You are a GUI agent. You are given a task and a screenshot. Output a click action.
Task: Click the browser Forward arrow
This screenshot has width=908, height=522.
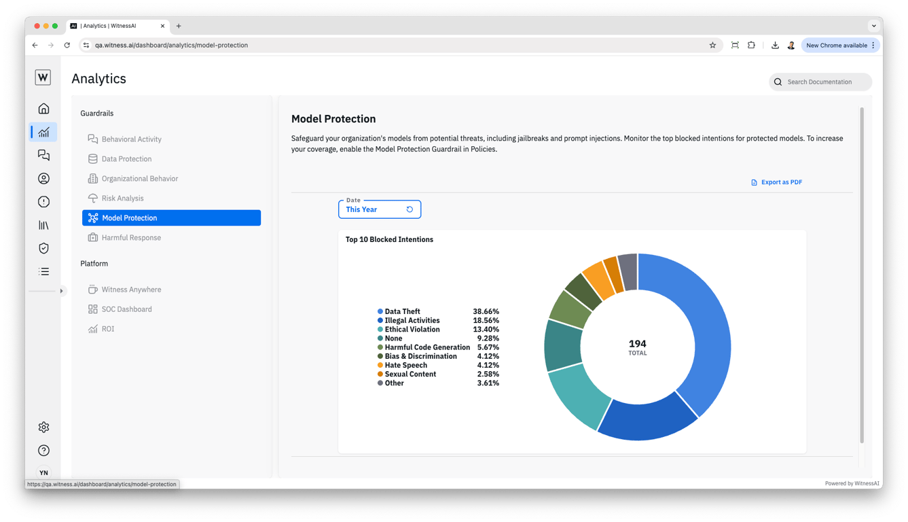51,46
